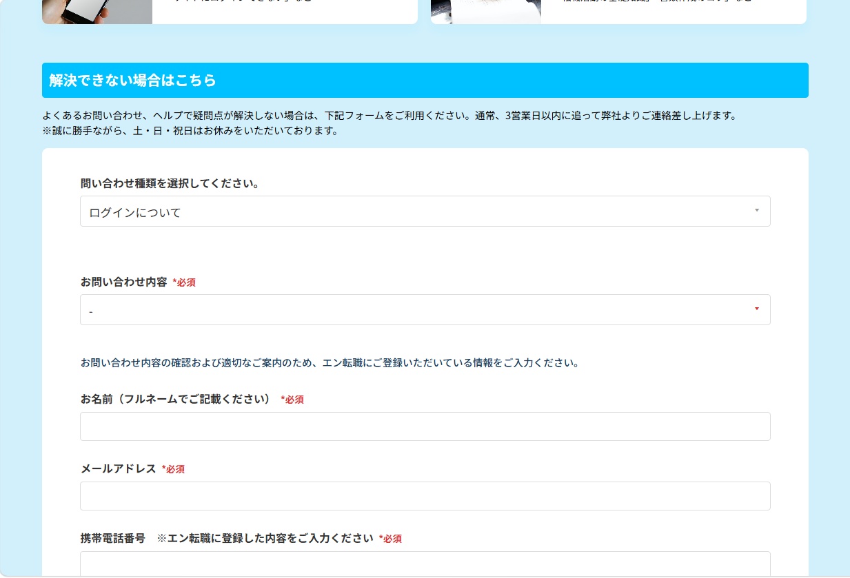Viewport: 850px width, 578px height.
Task: Click the よくあるお問い合わせ、ヘルプで intro sentence
Action: [389, 115]
